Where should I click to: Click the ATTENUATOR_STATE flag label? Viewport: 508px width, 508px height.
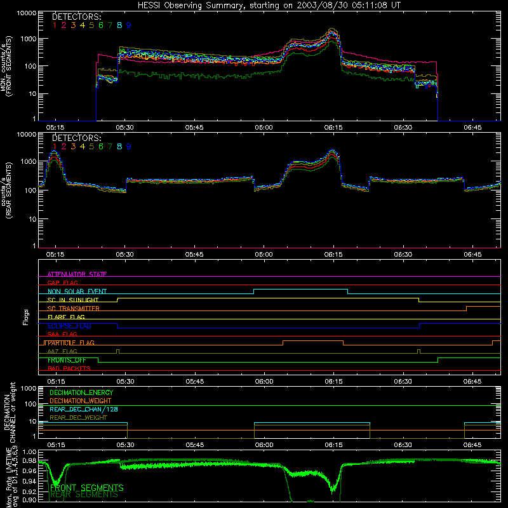[x=77, y=274]
